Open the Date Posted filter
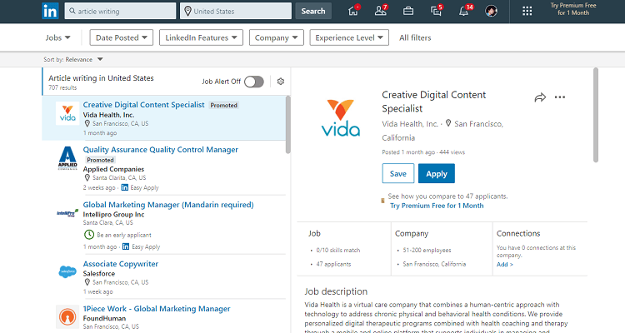Viewport: 625px width, 333px height. pyautogui.click(x=122, y=37)
